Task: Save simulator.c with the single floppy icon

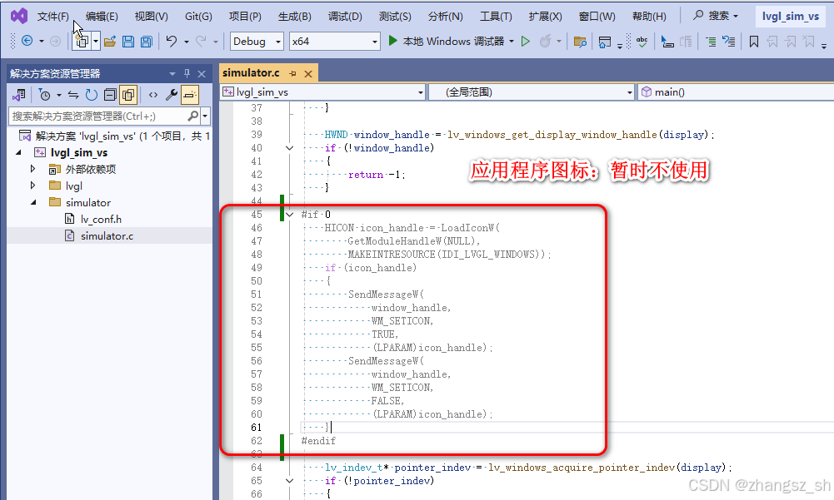Action: pos(128,41)
